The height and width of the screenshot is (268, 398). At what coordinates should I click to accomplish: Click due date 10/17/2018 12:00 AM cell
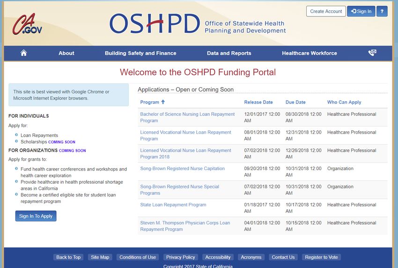tap(303, 208)
